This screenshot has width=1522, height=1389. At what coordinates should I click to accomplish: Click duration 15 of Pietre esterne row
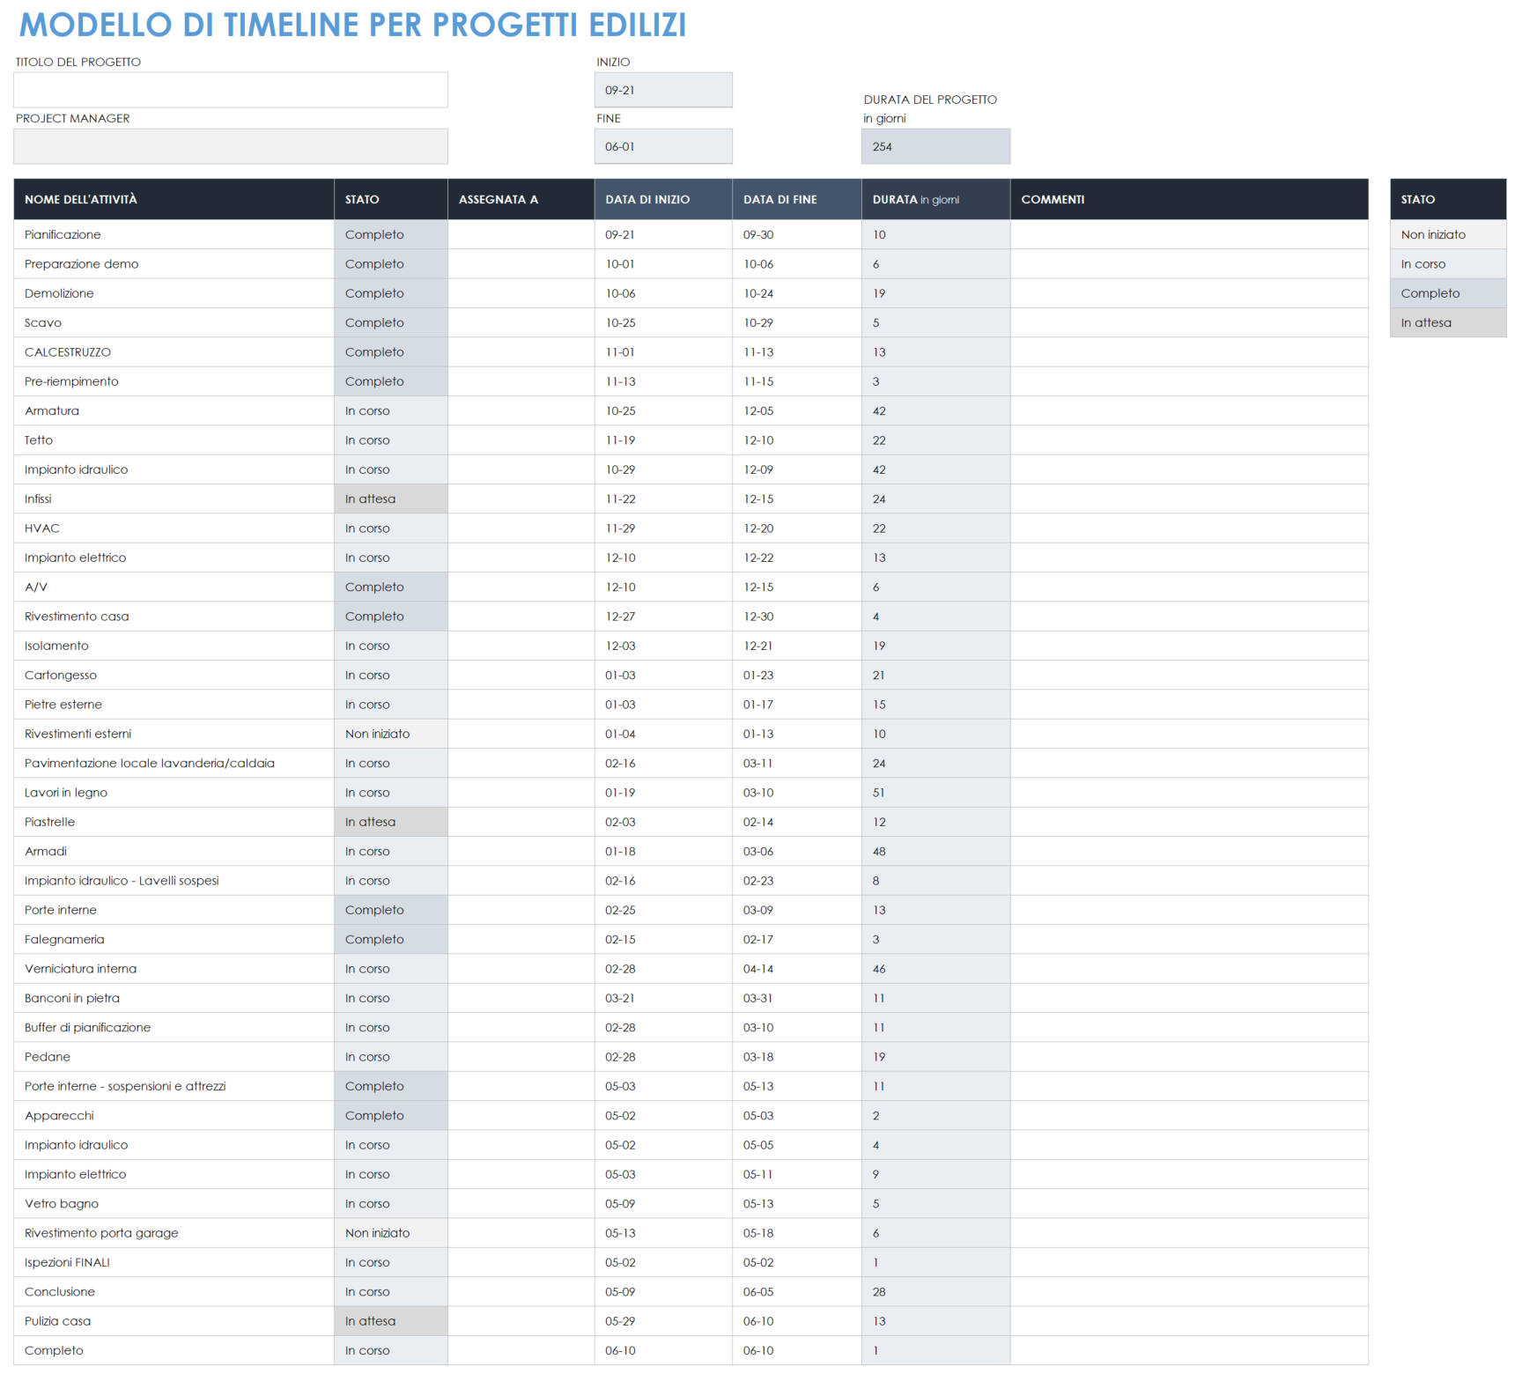pyautogui.click(x=935, y=704)
